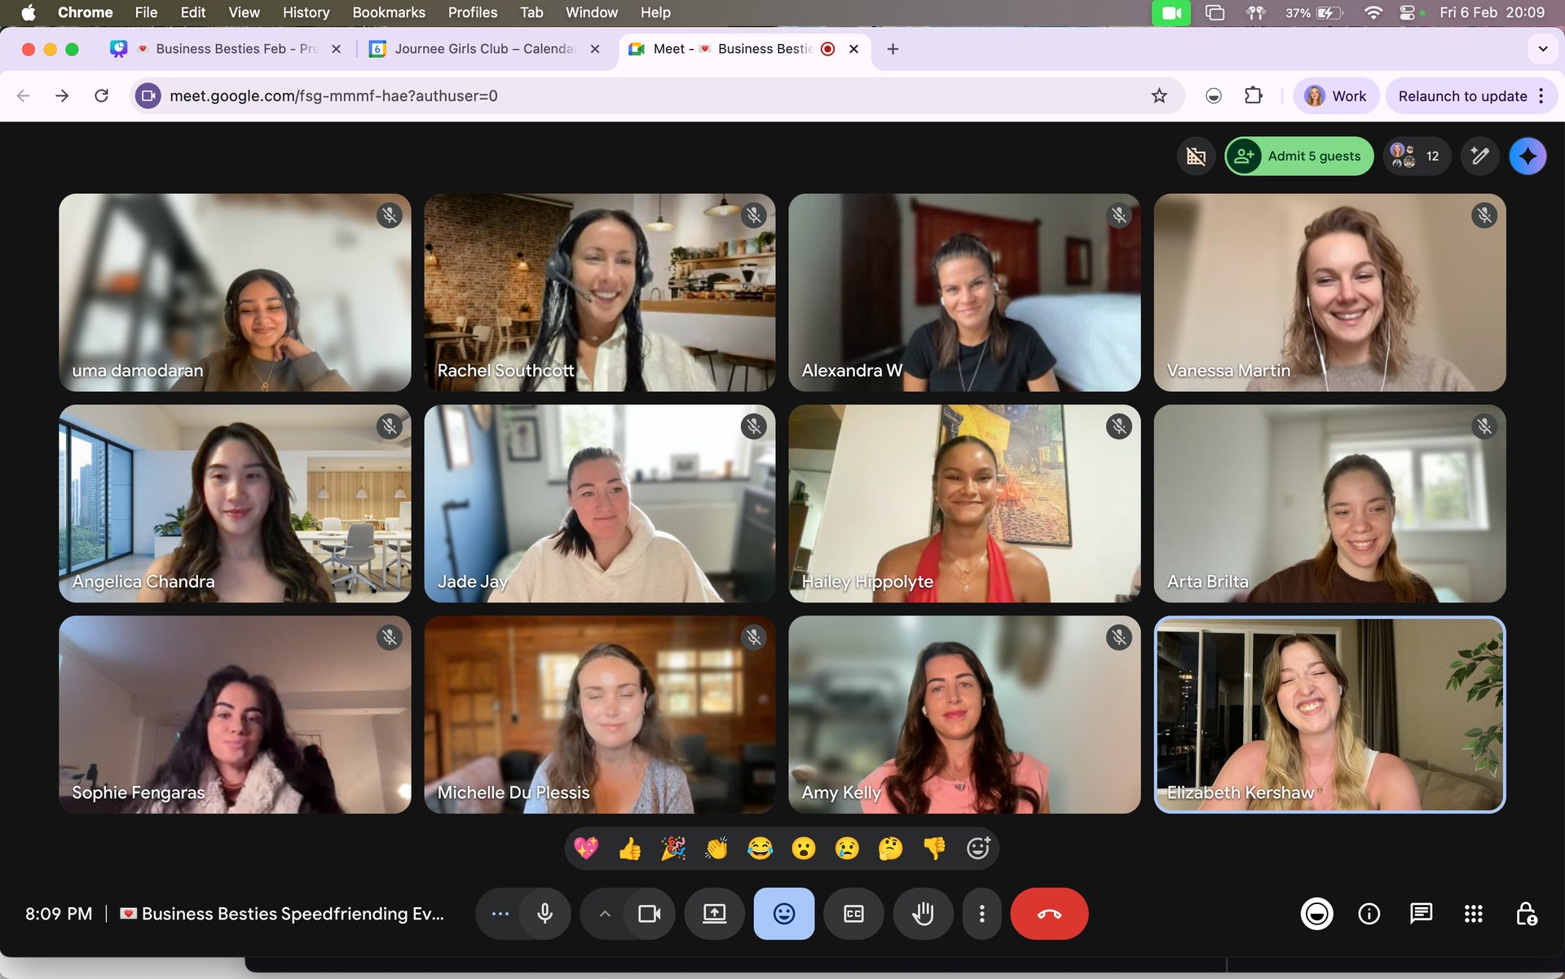Select Elizabeth Kershaw's video tile
Image resolution: width=1565 pixels, height=979 pixels.
[x=1329, y=714]
